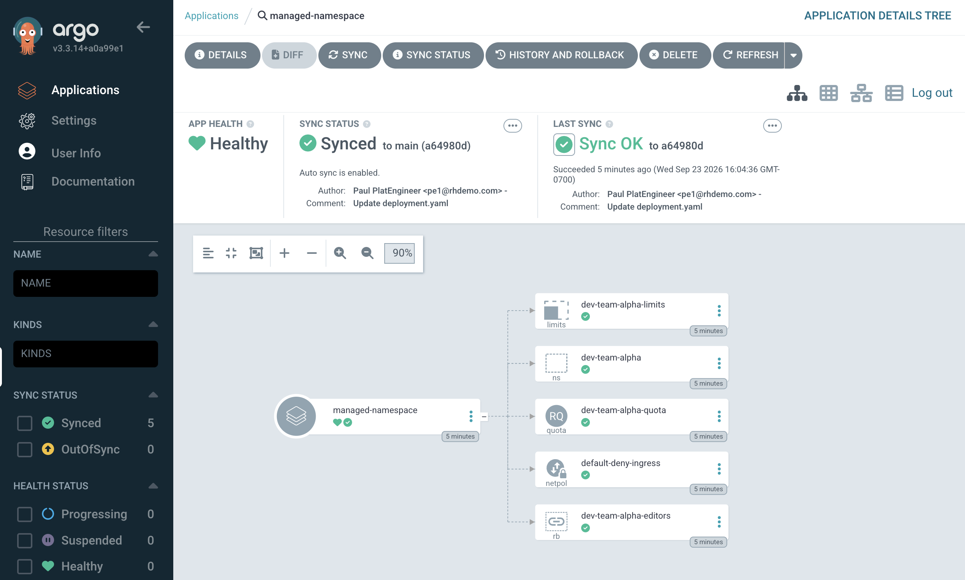This screenshot has height=580, width=965.
Task: Check the Synced filter checkbox
Action: (x=25, y=423)
